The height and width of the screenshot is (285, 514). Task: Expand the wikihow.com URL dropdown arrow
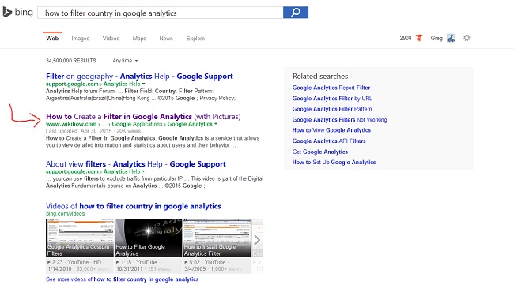click(x=216, y=124)
